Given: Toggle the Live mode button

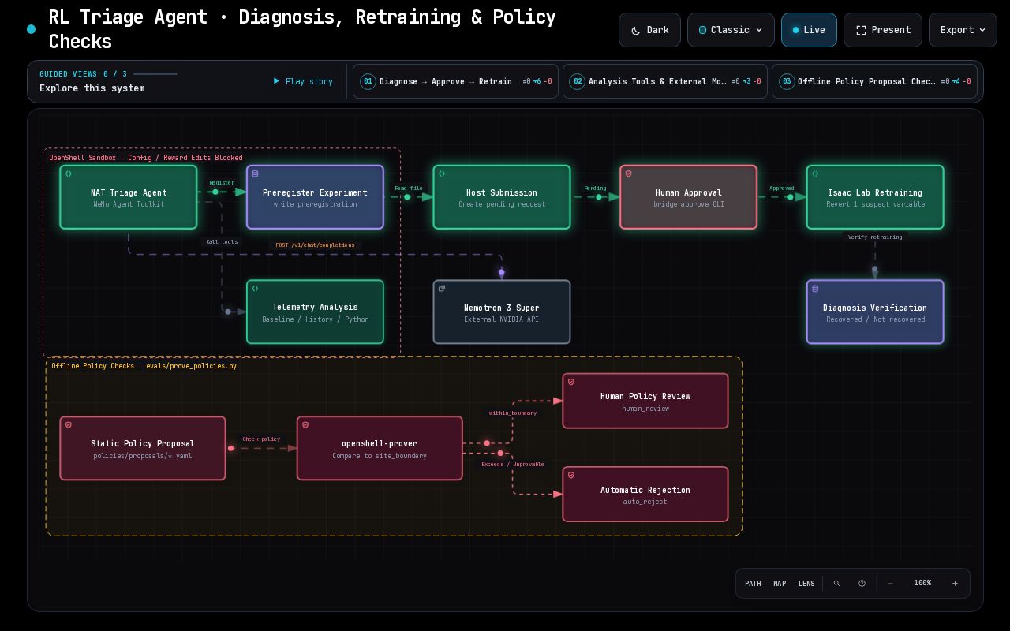Looking at the screenshot, I should 809,30.
